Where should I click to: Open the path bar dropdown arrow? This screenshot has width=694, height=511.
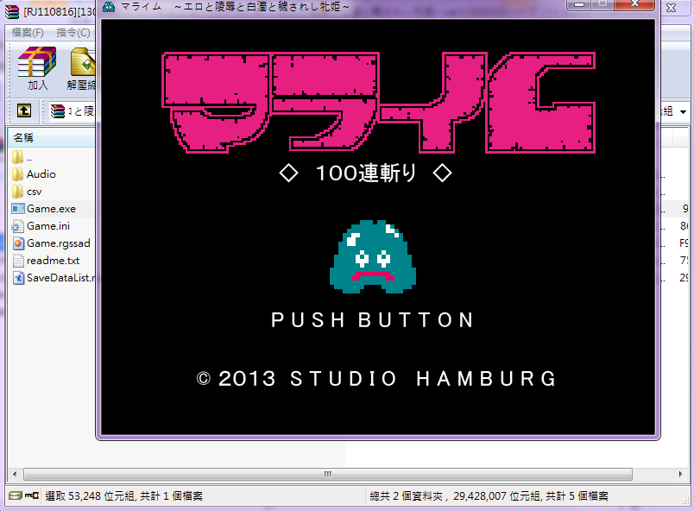684,111
